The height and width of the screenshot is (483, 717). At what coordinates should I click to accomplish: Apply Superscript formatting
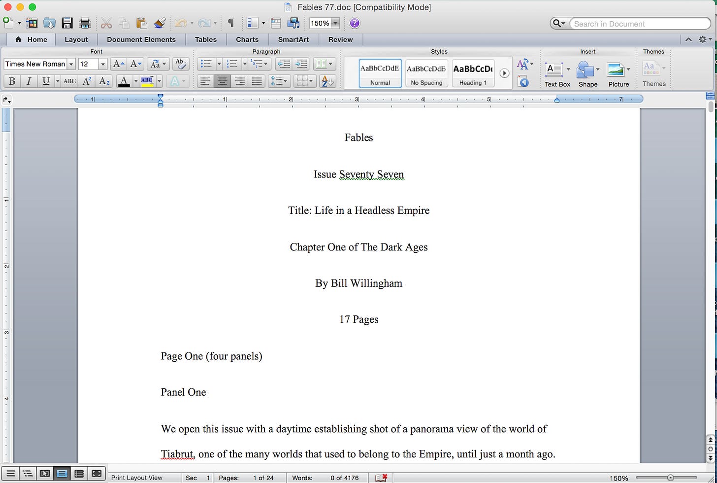[87, 81]
